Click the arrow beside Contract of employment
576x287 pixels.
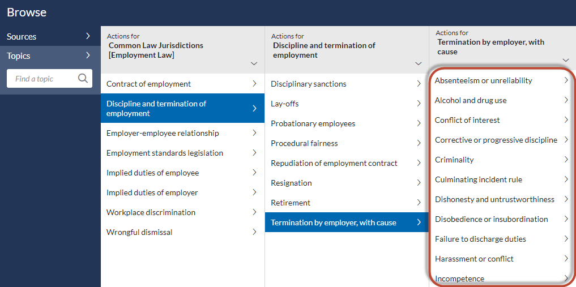pos(254,84)
